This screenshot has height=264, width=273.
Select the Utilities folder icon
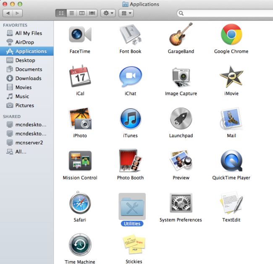pyautogui.click(x=132, y=206)
